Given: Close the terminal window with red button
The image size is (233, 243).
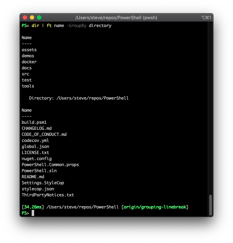Looking at the screenshot, I should tap(25, 17).
